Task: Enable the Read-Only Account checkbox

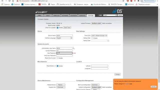Action: click(x=57, y=58)
